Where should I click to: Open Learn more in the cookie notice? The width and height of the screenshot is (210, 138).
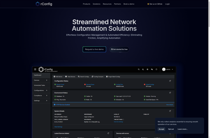(183, 129)
